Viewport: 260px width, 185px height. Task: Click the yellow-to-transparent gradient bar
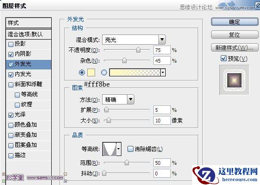point(135,73)
